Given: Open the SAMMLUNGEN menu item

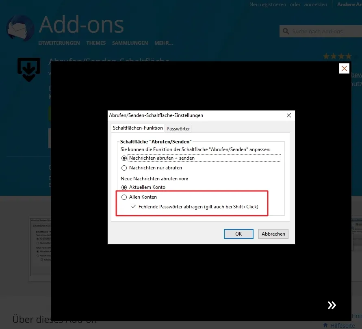Looking at the screenshot, I should coord(130,43).
